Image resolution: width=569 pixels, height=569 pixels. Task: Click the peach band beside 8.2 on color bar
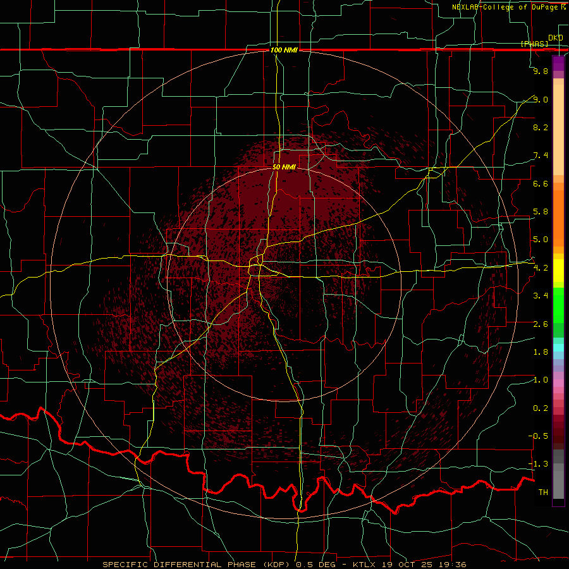tap(558, 130)
